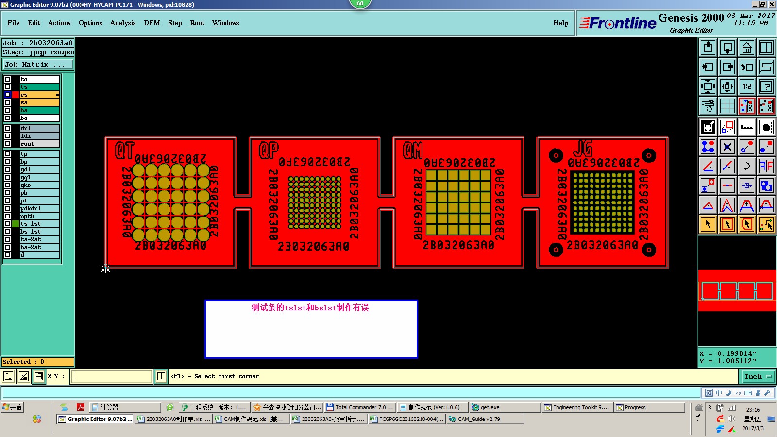Open the DFM menu
Screen dimensions: 777x437
(152, 23)
